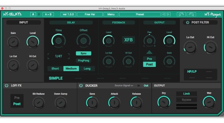Click the undo arrow icon

point(181,14)
